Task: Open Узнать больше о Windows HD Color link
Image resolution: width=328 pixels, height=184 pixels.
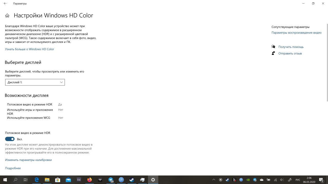Action: point(29,49)
